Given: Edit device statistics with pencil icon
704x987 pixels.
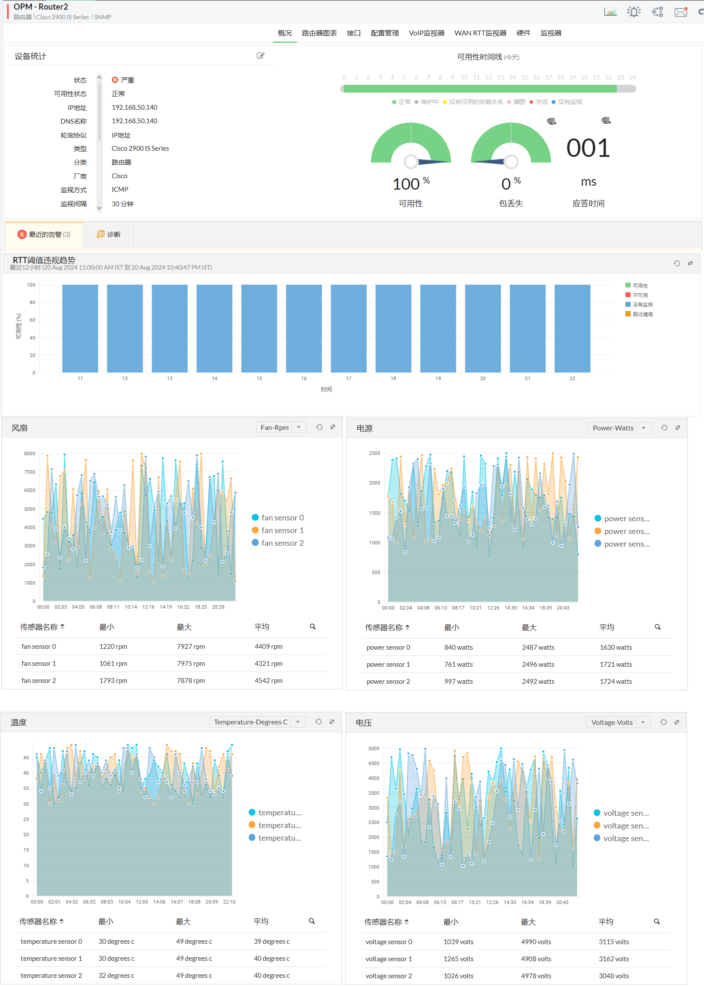Looking at the screenshot, I should (260, 55).
